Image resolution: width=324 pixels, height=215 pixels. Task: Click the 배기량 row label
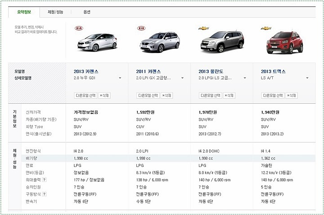tap(31, 158)
